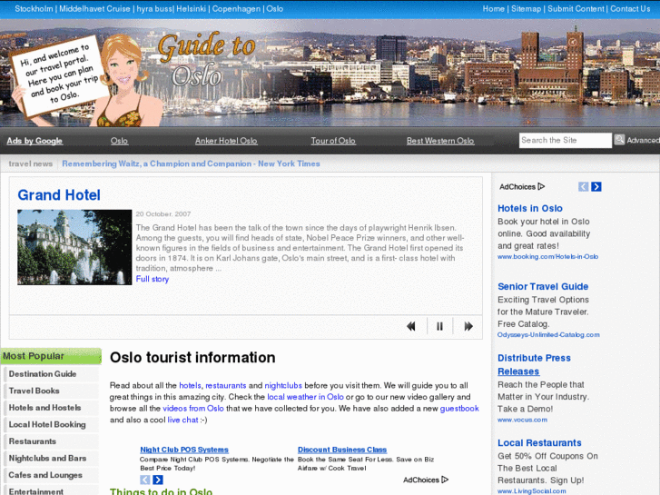Open the Best Western Oslo ad link

440,141
